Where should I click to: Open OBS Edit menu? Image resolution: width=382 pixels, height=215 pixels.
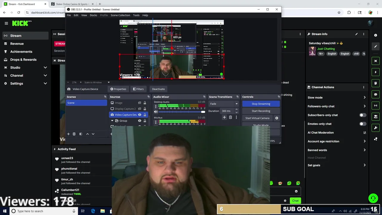76,15
